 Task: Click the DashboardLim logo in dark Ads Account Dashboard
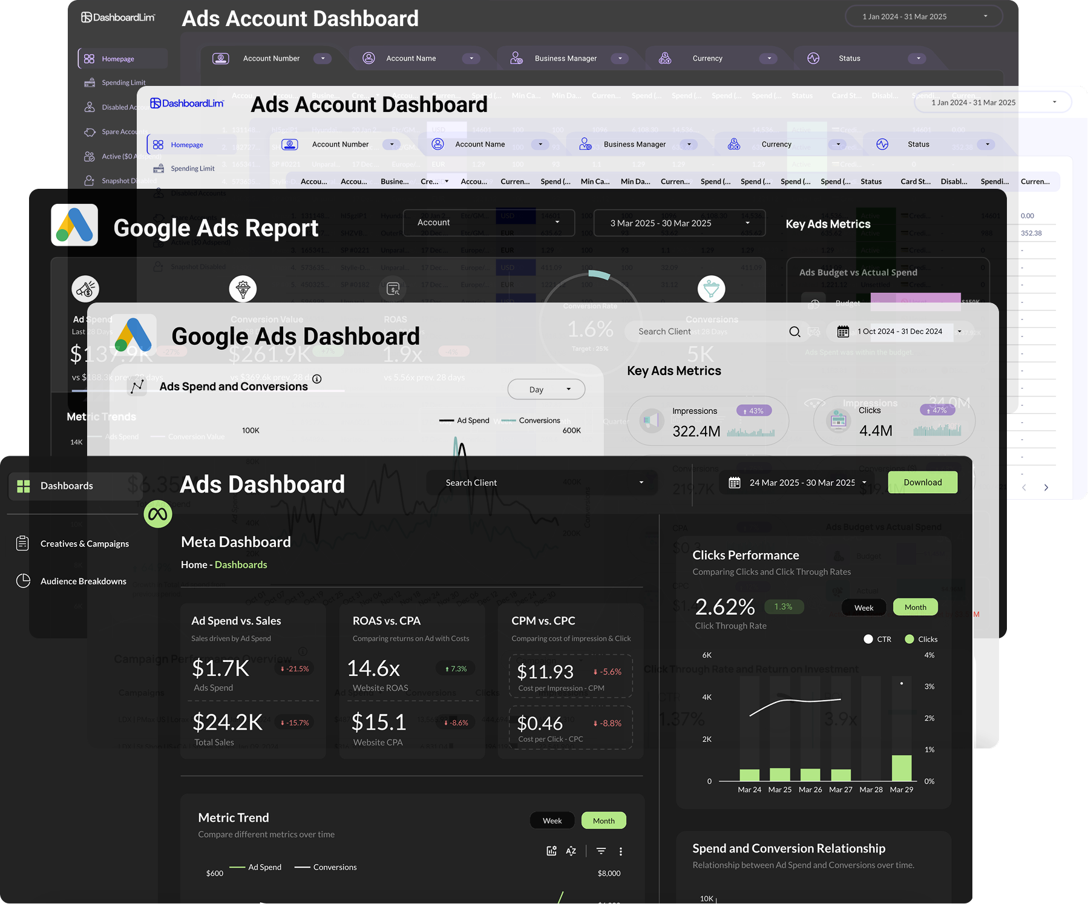[118, 18]
